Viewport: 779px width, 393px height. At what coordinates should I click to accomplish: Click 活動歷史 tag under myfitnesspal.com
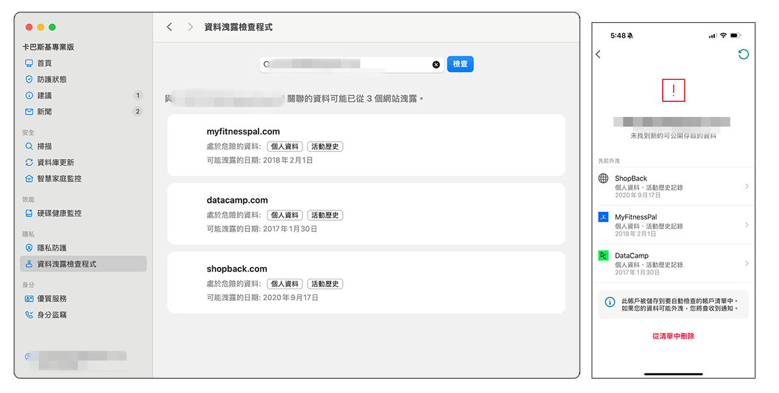coord(325,146)
